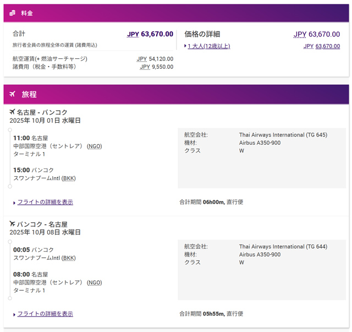Screen dimensions: 352x332
Task: Expand the 1 大人(12歳以上) price breakdown
Action: (x=208, y=46)
